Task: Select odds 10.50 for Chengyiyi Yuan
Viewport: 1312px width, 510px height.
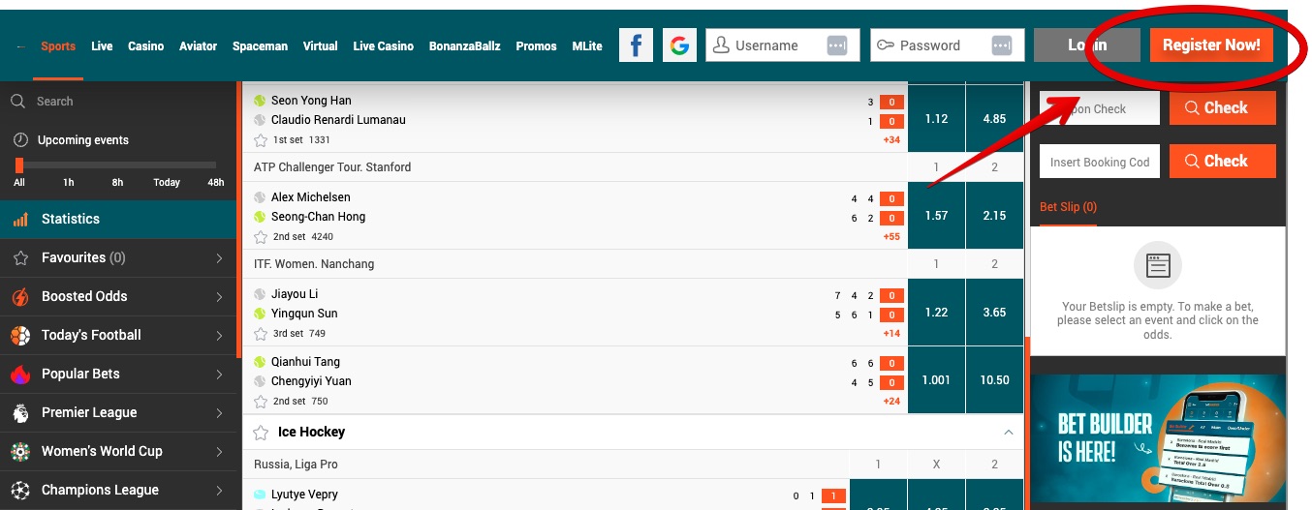Action: click(995, 380)
